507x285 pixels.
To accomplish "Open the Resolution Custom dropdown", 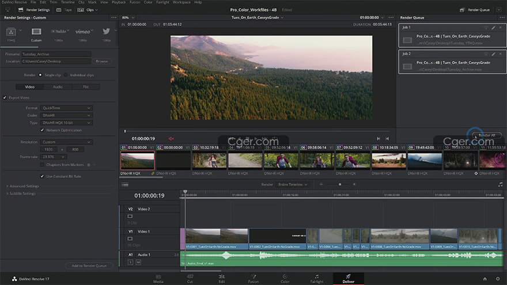I will coord(66,142).
